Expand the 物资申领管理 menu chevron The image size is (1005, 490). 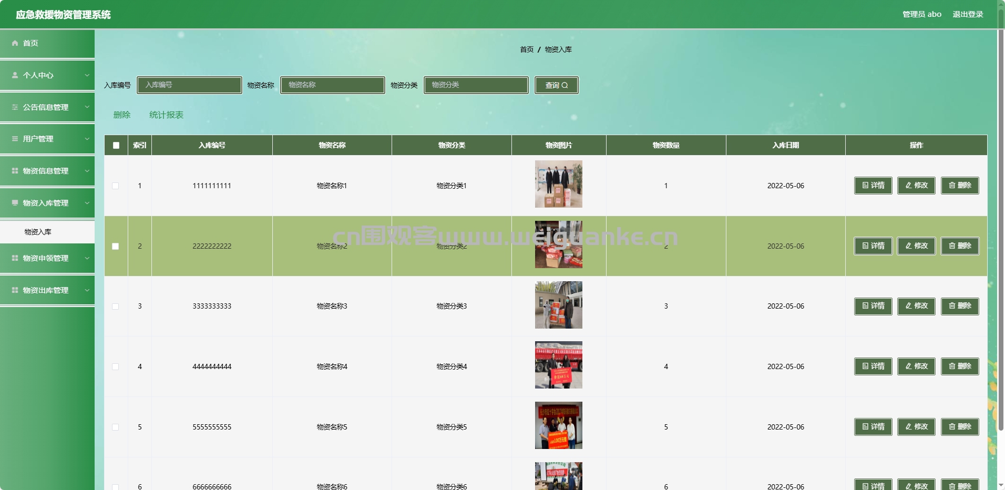tap(87, 258)
